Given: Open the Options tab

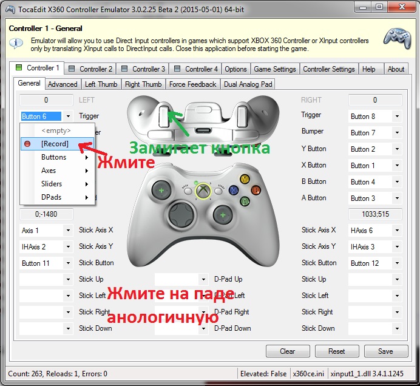Looking at the screenshot, I should click(235, 69).
